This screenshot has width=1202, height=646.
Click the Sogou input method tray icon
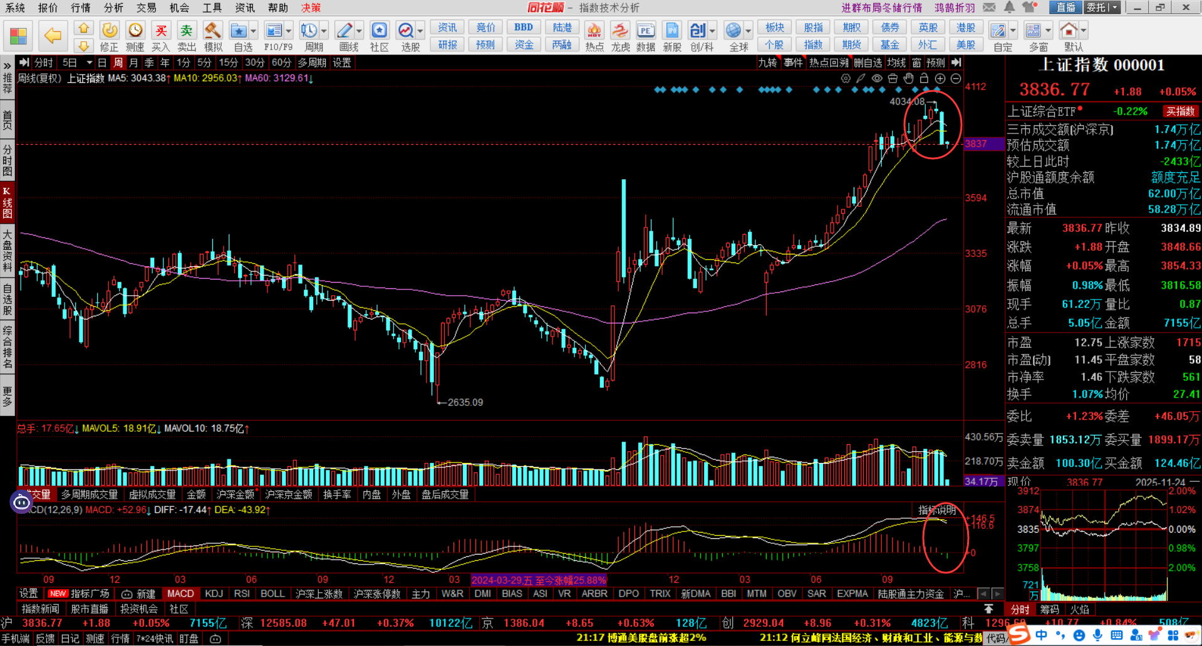click(x=1020, y=635)
